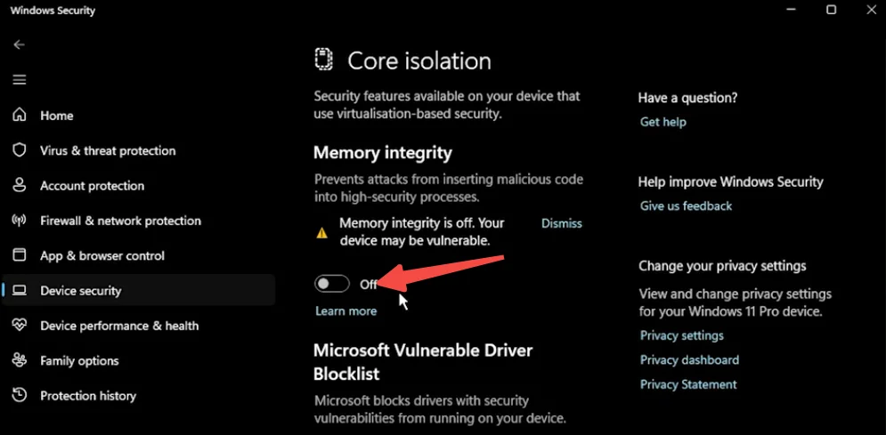The width and height of the screenshot is (886, 435).
Task: Click the Device security laptop icon
Action: pyautogui.click(x=20, y=291)
